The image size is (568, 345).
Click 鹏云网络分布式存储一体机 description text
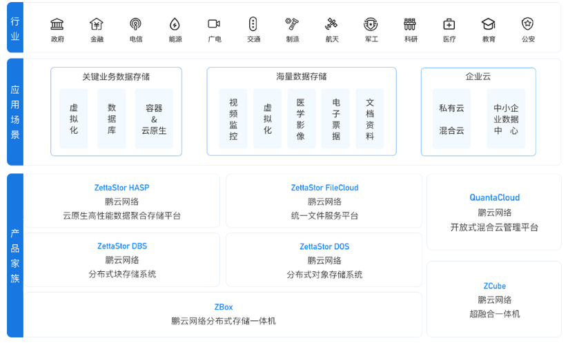224,321
